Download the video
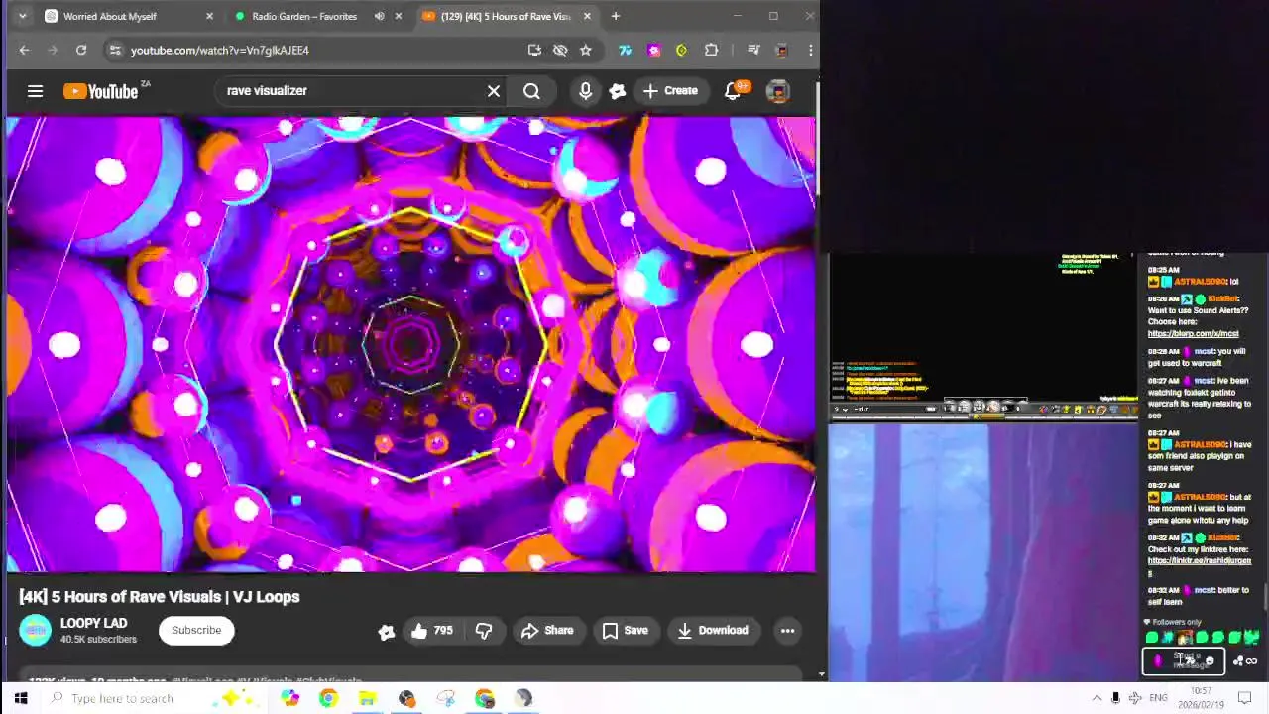This screenshot has height=714, width=1269. (712, 630)
